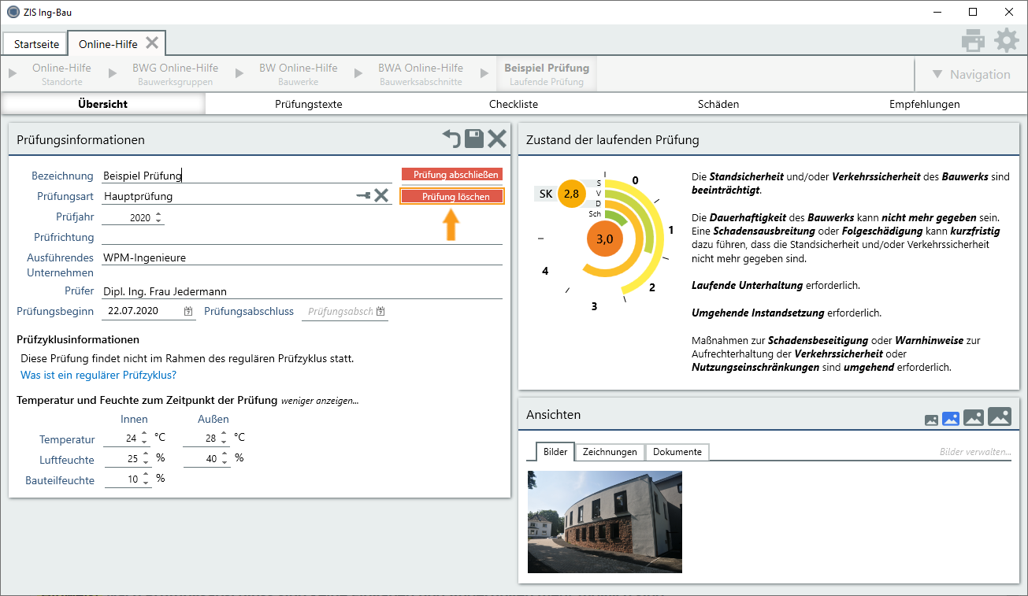Click the save floppy disk icon
The image size is (1028, 596).
pyautogui.click(x=474, y=139)
